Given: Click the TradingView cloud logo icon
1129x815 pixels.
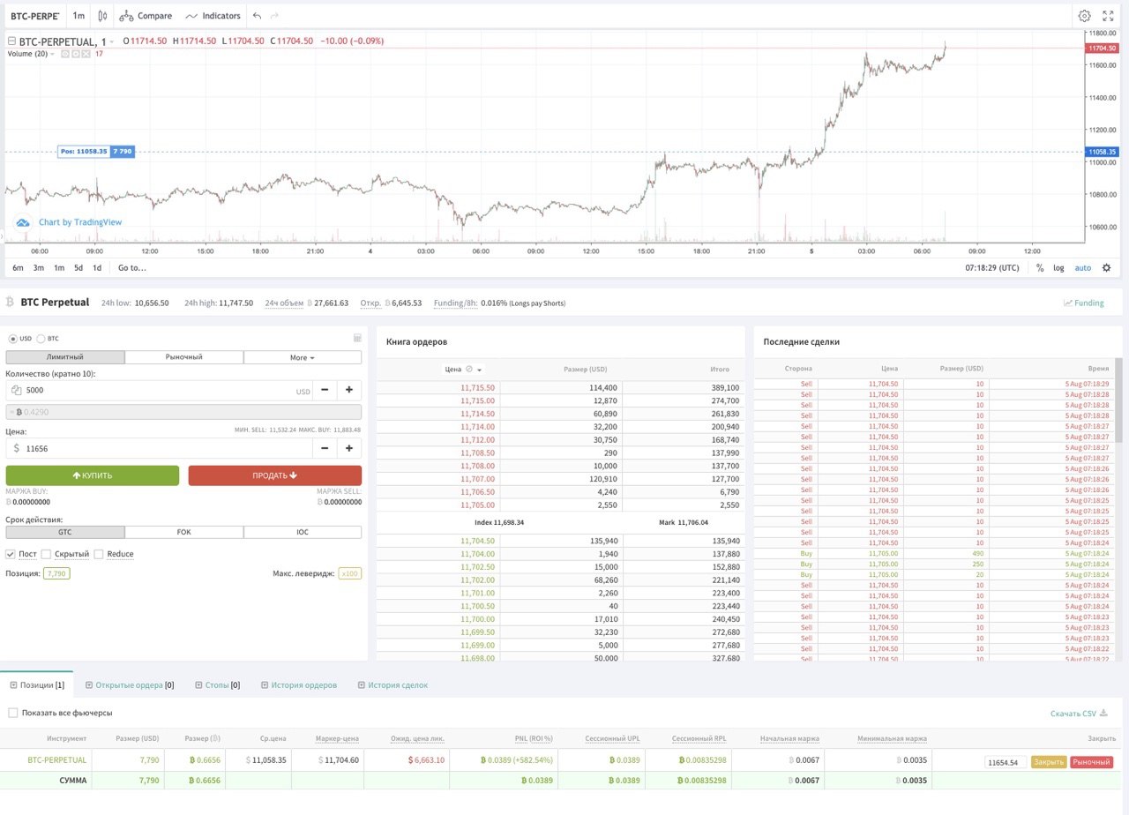Looking at the screenshot, I should point(24,222).
